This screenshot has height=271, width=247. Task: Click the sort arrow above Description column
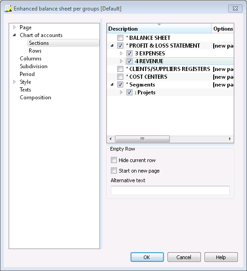click(x=159, y=25)
